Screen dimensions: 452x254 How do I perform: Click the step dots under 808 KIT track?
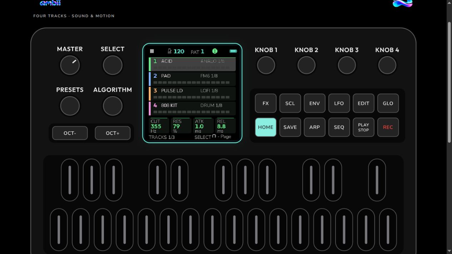point(191,112)
